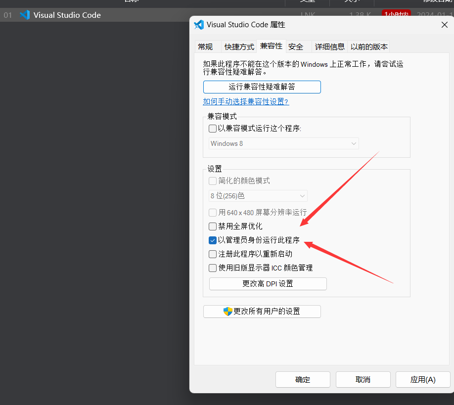Viewport: 454px width, 405px height.
Task: Check 使用旧版显示器 ICC 颜色管理
Action: [213, 268]
